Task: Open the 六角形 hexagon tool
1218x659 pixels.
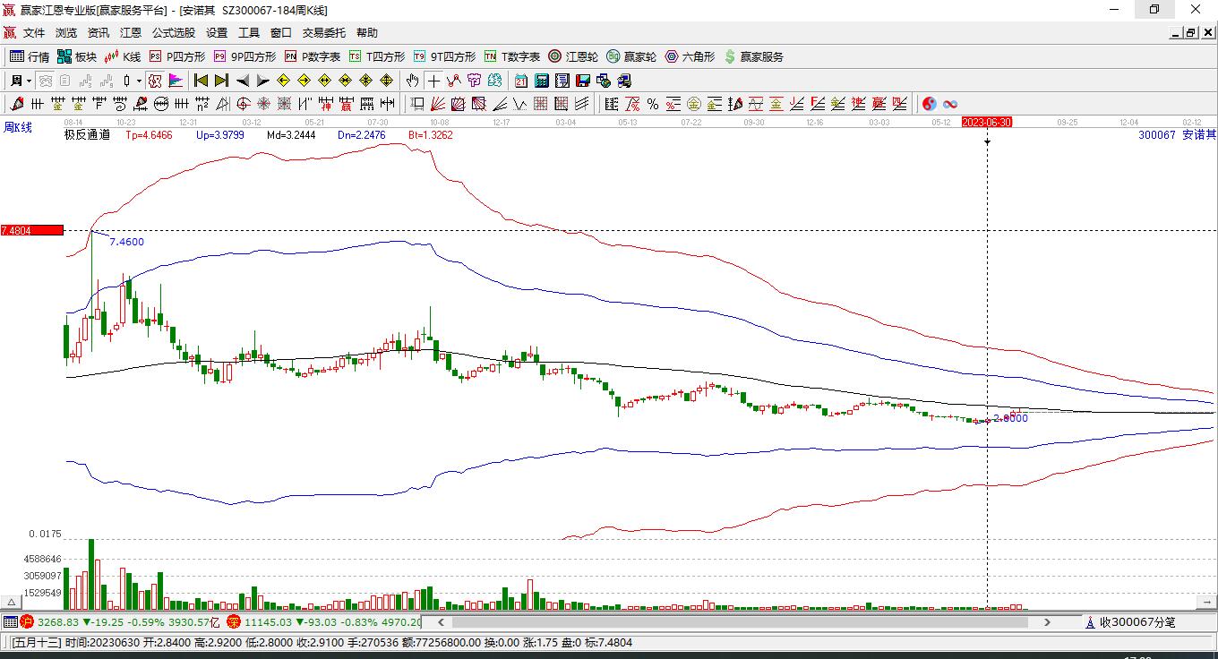Action: (690, 56)
